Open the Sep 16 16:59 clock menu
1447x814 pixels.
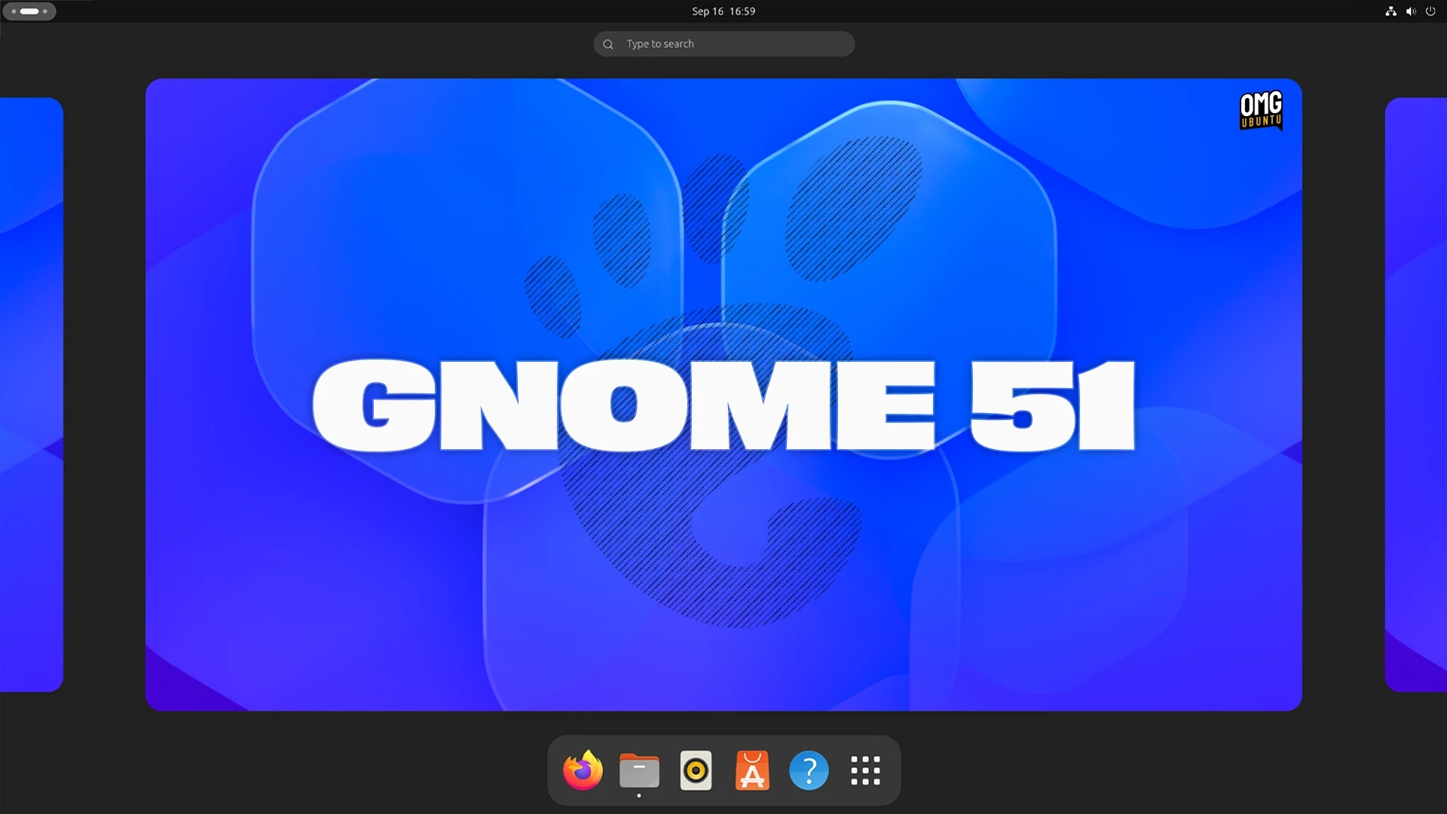[723, 11]
